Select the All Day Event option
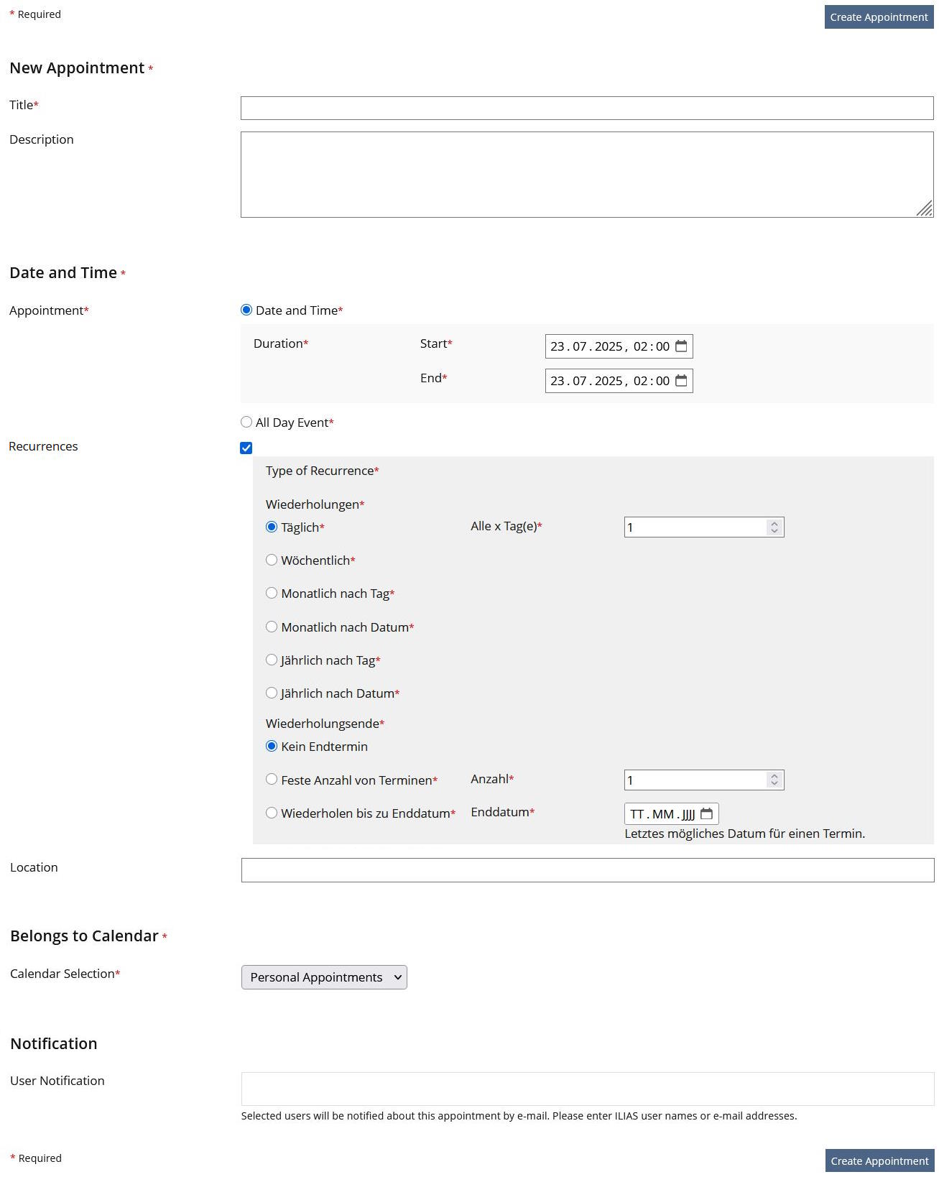 pyautogui.click(x=246, y=423)
